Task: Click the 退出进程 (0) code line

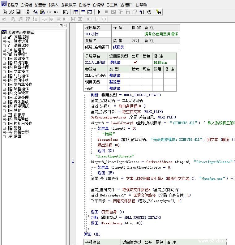Action: point(109,145)
